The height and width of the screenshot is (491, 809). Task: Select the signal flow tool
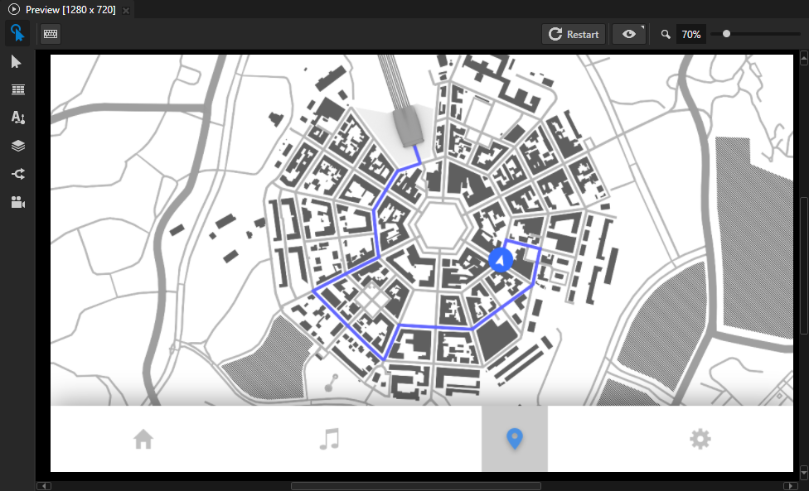pos(17,173)
